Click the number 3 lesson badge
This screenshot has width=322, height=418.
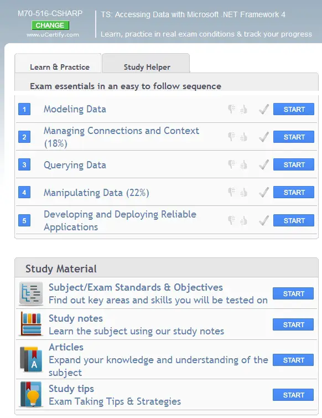(x=24, y=165)
